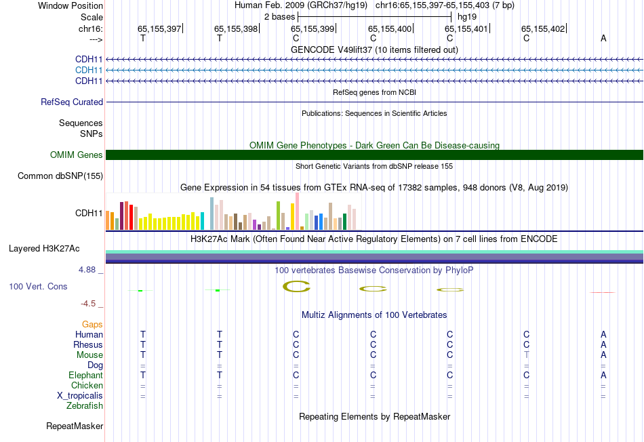Click the GTEx Gene Expression track title
The width and height of the screenshot is (644, 442).
pyautogui.click(x=374, y=188)
